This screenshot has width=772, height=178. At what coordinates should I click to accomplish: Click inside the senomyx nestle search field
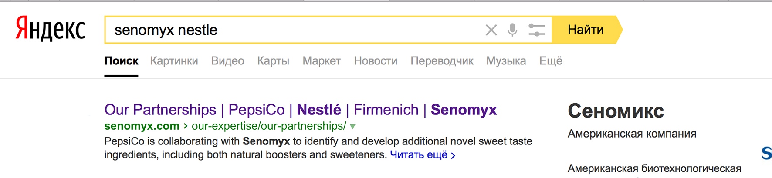292,30
